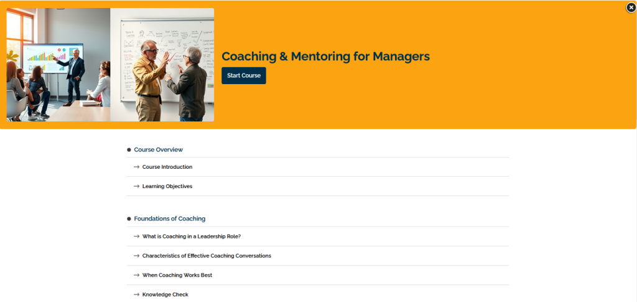Select the Foundations of Coaching section heading
Viewport: 637px width, 302px height.
click(169, 219)
